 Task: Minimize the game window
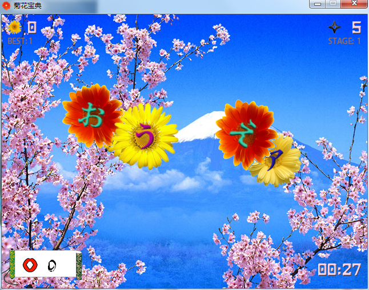pyautogui.click(x=318, y=4)
